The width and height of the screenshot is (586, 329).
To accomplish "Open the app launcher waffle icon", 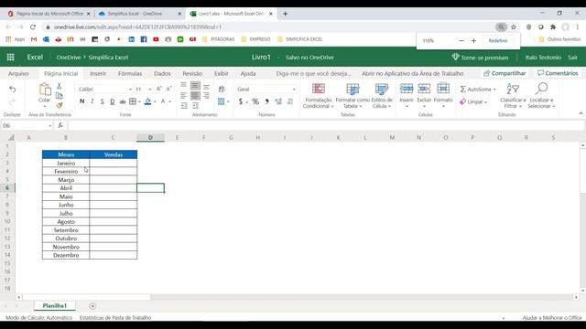I will point(10,57).
